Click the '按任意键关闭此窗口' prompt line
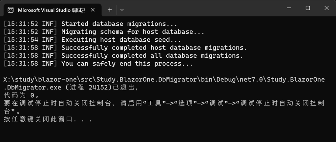 click(48, 119)
